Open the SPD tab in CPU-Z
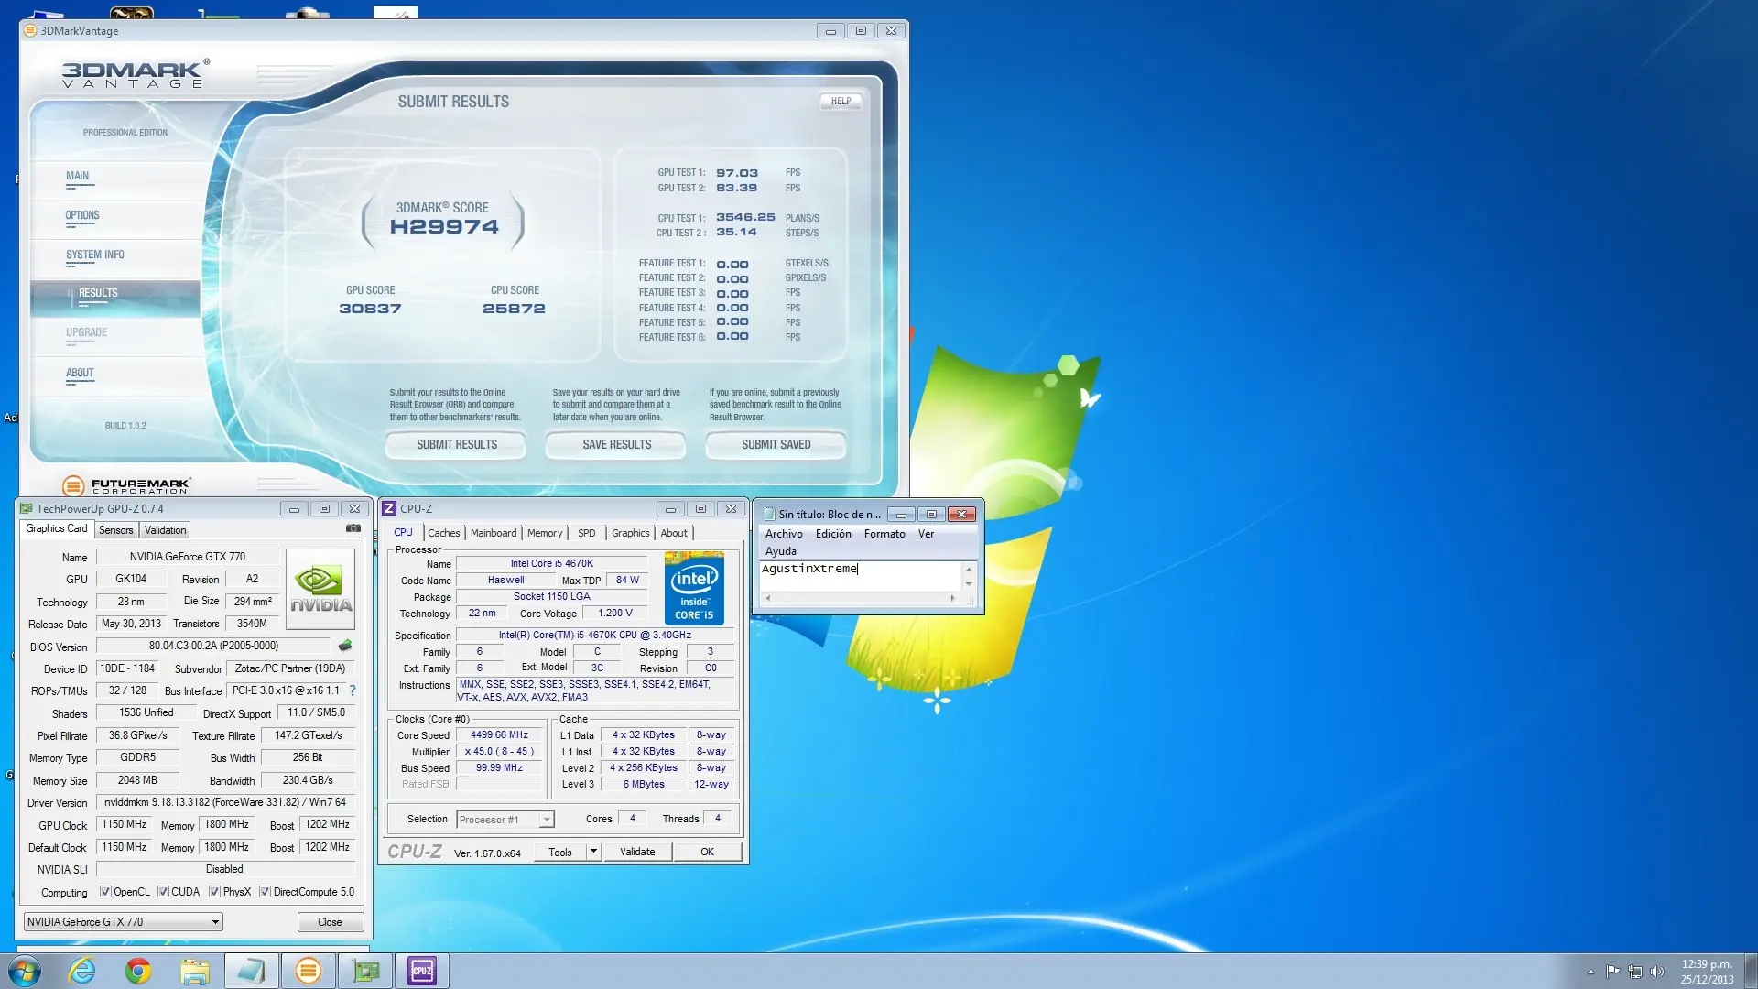Viewport: 1758px width, 989px height. (587, 533)
